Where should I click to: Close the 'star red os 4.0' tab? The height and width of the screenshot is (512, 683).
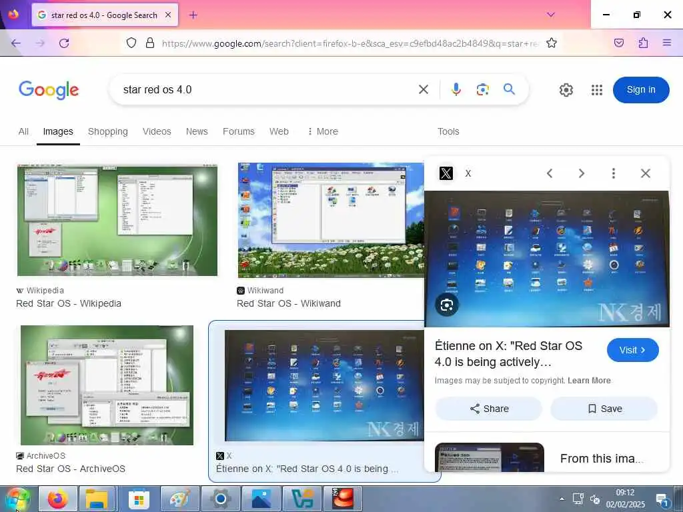[x=167, y=15]
